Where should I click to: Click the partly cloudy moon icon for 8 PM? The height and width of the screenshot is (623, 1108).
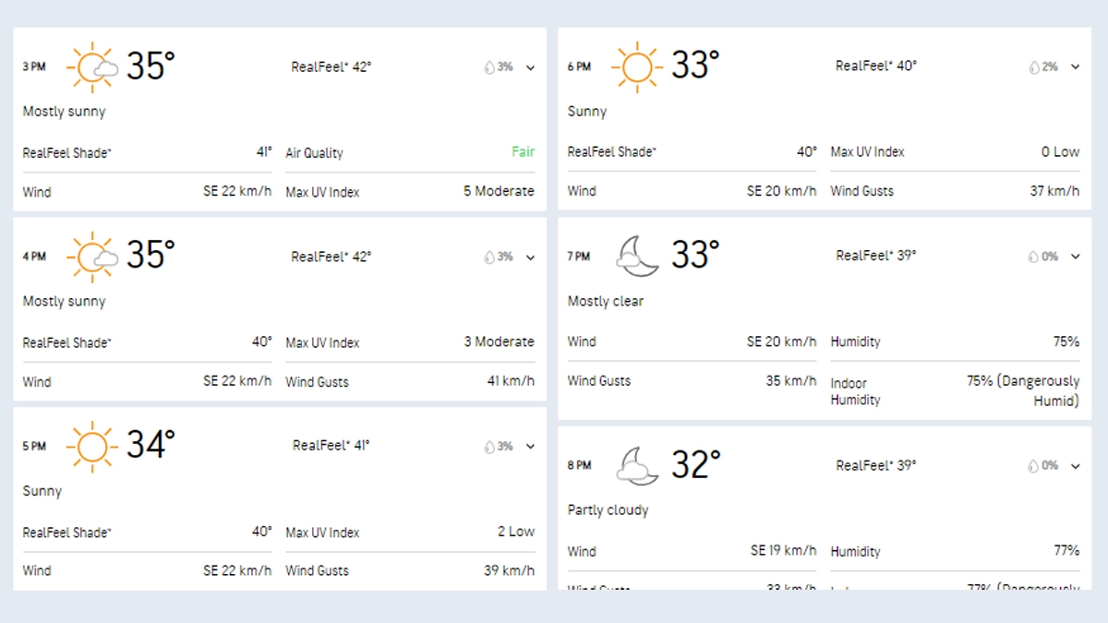tap(638, 465)
